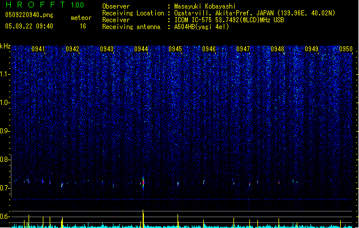Image resolution: width=359 pixels, height=228 pixels.
Task: Click the 0941 time marker
Action: click(x=38, y=49)
